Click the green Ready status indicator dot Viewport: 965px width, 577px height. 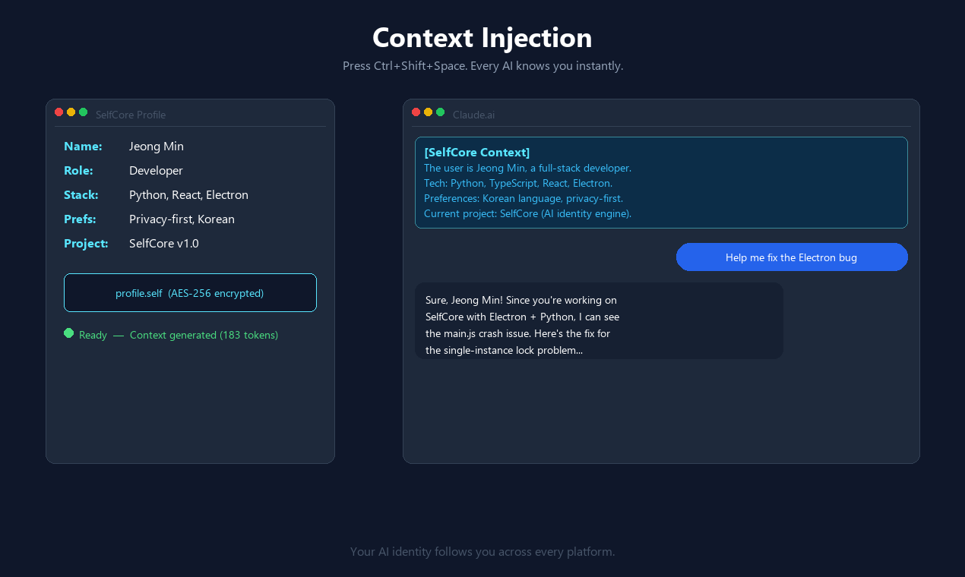(x=69, y=333)
